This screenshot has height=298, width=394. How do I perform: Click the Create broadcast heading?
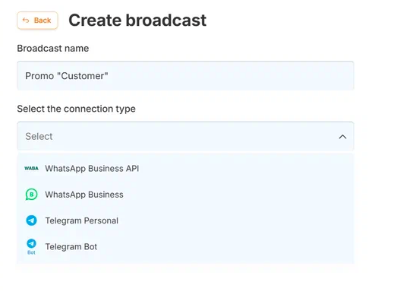pos(137,21)
